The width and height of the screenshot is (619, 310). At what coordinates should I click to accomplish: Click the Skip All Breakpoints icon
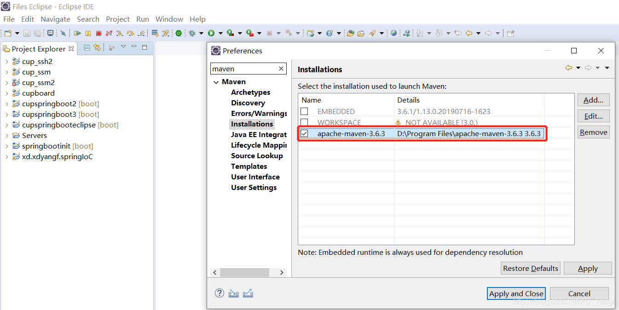click(x=64, y=33)
